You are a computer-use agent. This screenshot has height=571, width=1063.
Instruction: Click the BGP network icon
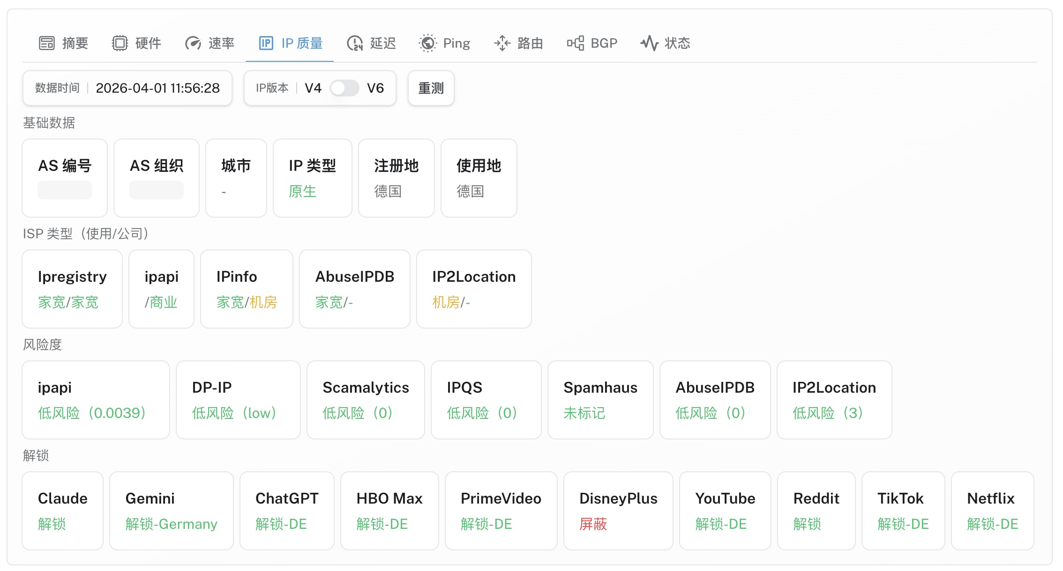point(576,43)
